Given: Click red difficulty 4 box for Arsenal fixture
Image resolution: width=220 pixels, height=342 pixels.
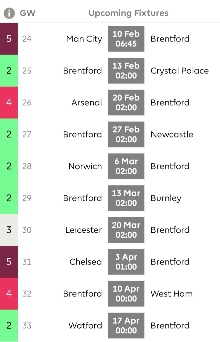Looking at the screenshot, I should coord(9,102).
